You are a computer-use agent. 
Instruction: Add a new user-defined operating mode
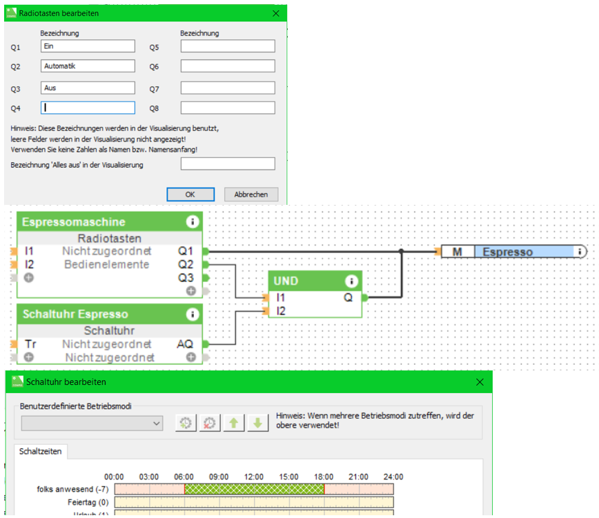click(x=186, y=423)
